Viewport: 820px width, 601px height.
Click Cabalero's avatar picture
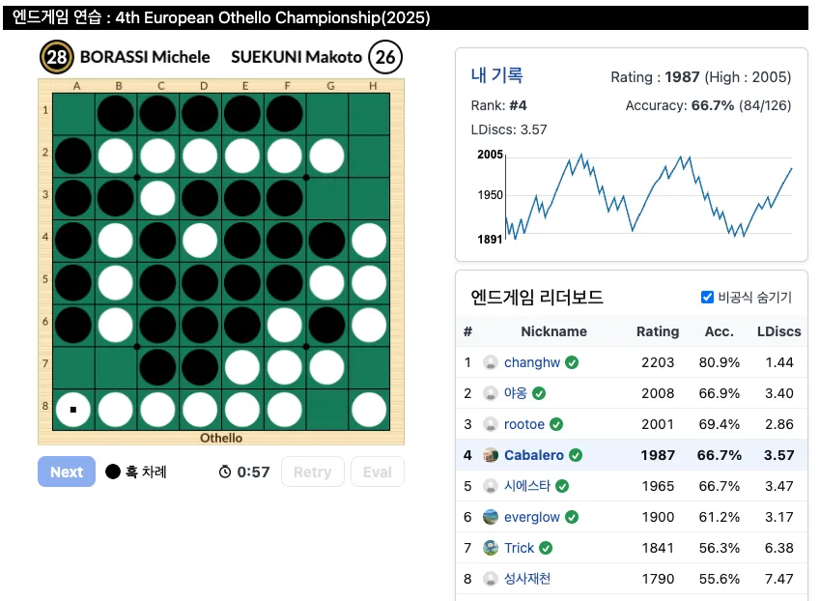[490, 455]
